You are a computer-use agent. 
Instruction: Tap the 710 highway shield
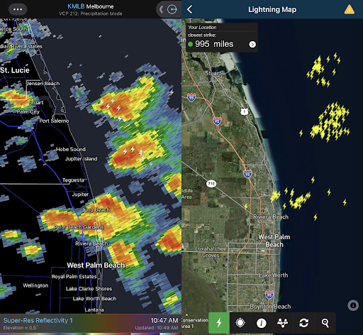point(211,183)
